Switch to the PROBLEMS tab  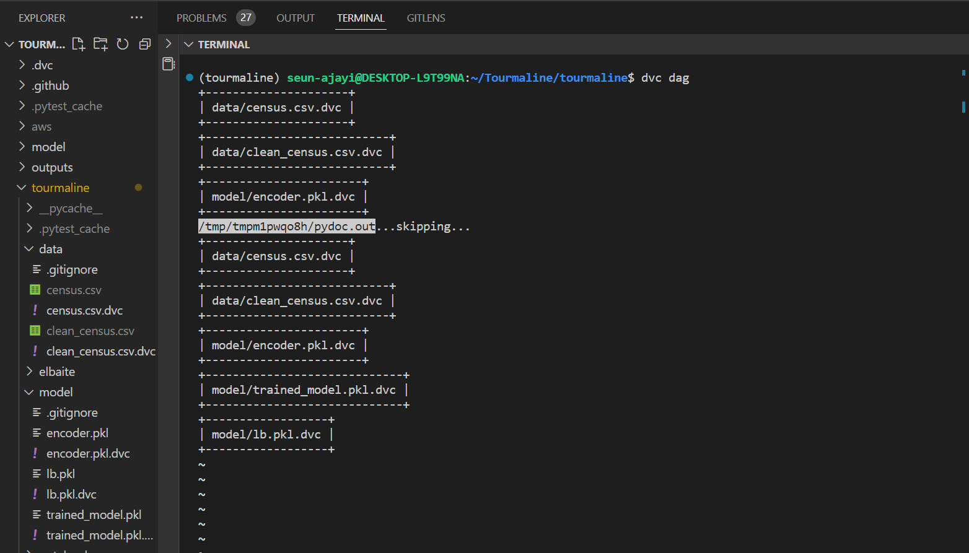pos(201,18)
